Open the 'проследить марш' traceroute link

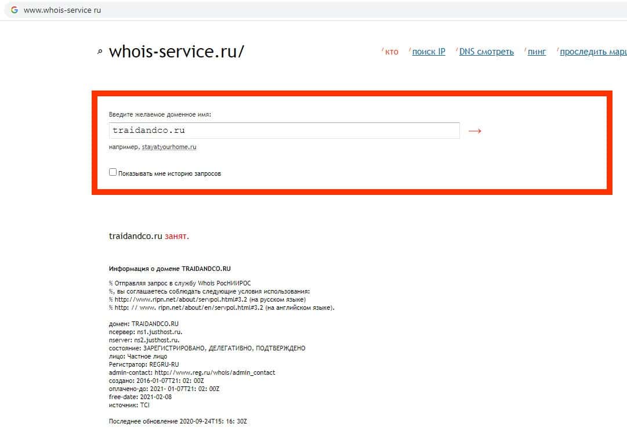coord(593,52)
